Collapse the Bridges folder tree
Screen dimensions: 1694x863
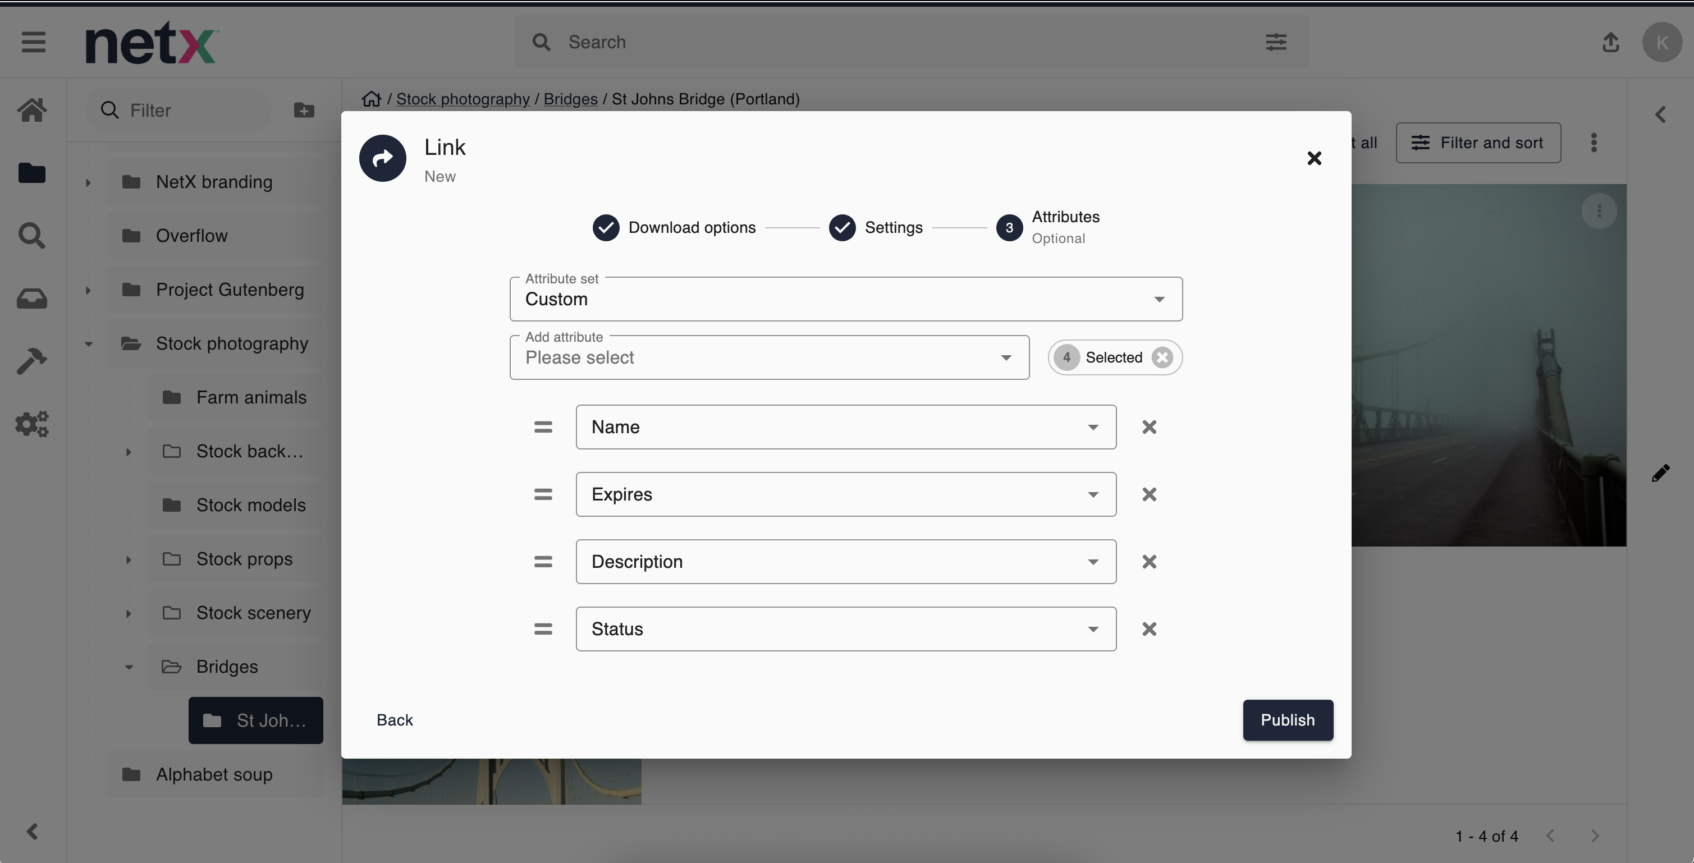129,667
